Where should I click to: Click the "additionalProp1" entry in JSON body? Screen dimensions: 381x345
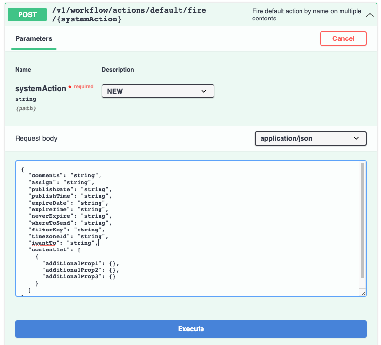click(x=80, y=263)
